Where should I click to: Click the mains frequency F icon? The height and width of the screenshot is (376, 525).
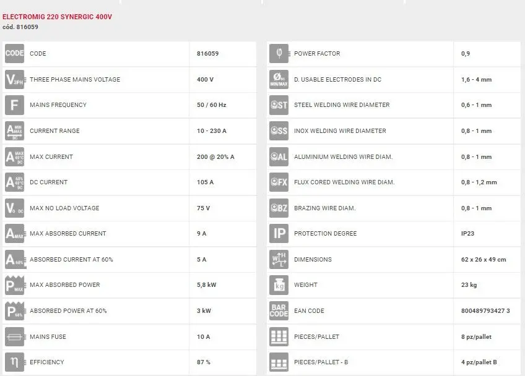click(14, 105)
